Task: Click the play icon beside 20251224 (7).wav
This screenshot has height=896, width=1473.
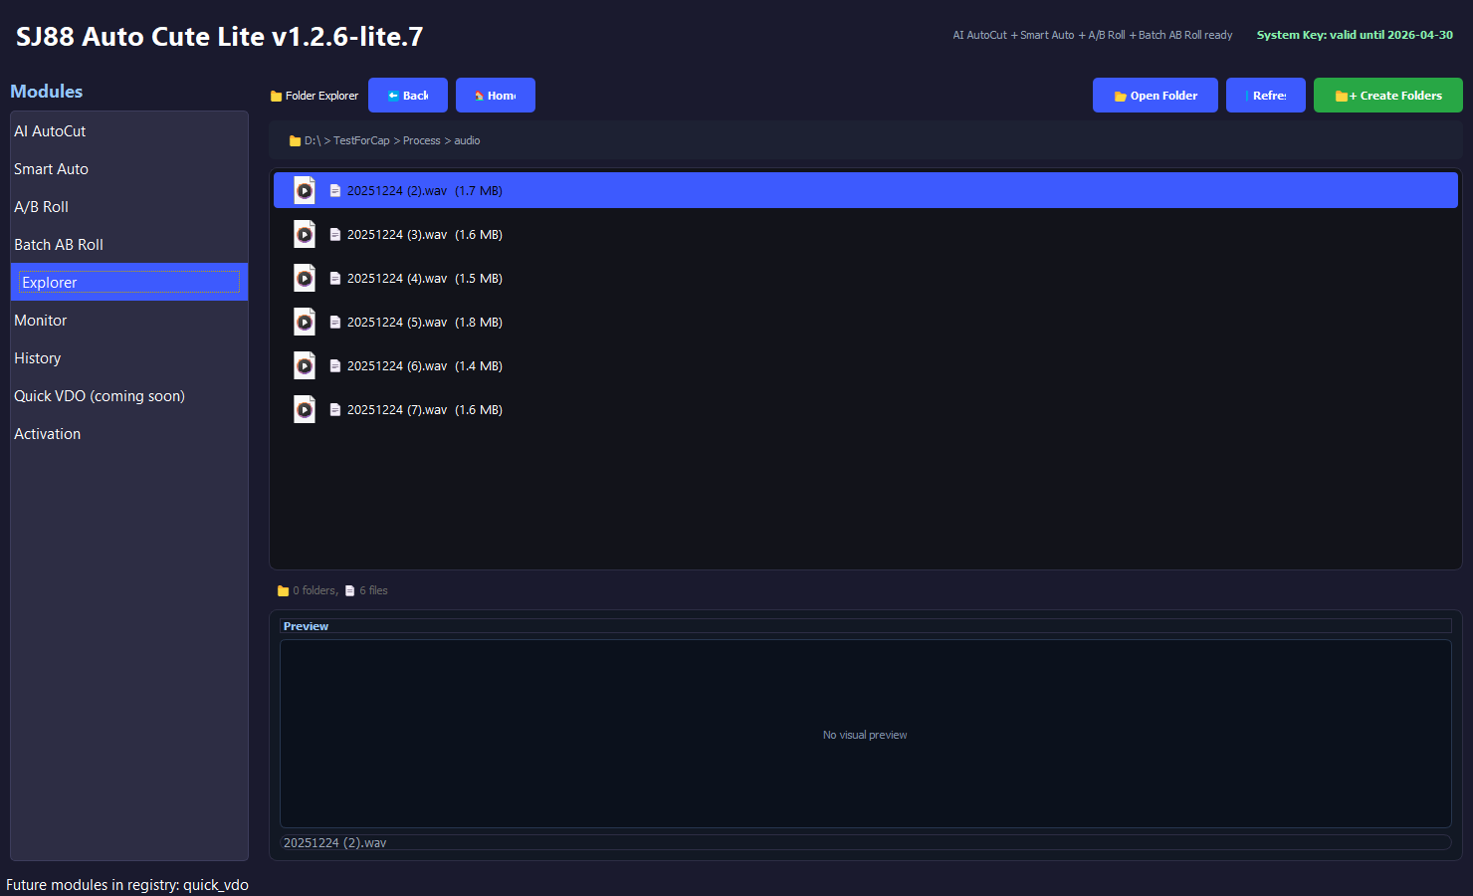Action: [304, 409]
